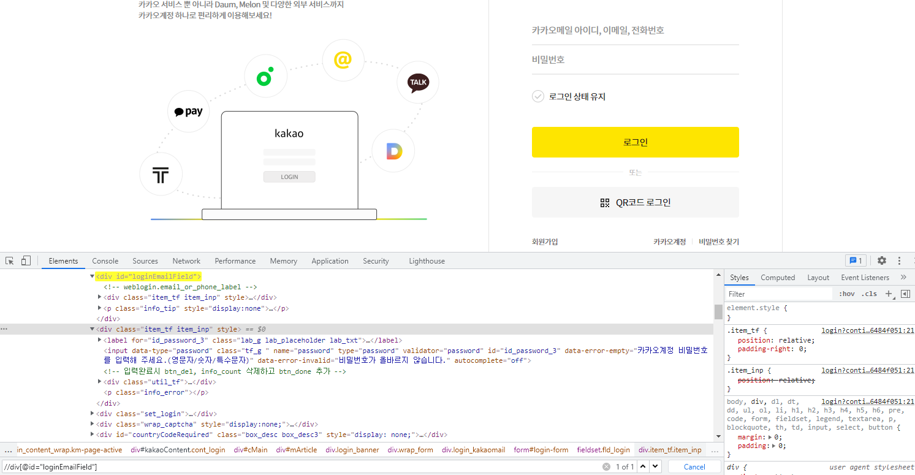Viewport: 915px width, 475px height.
Task: Toggle the device toolbar icon
Action: [26, 260]
